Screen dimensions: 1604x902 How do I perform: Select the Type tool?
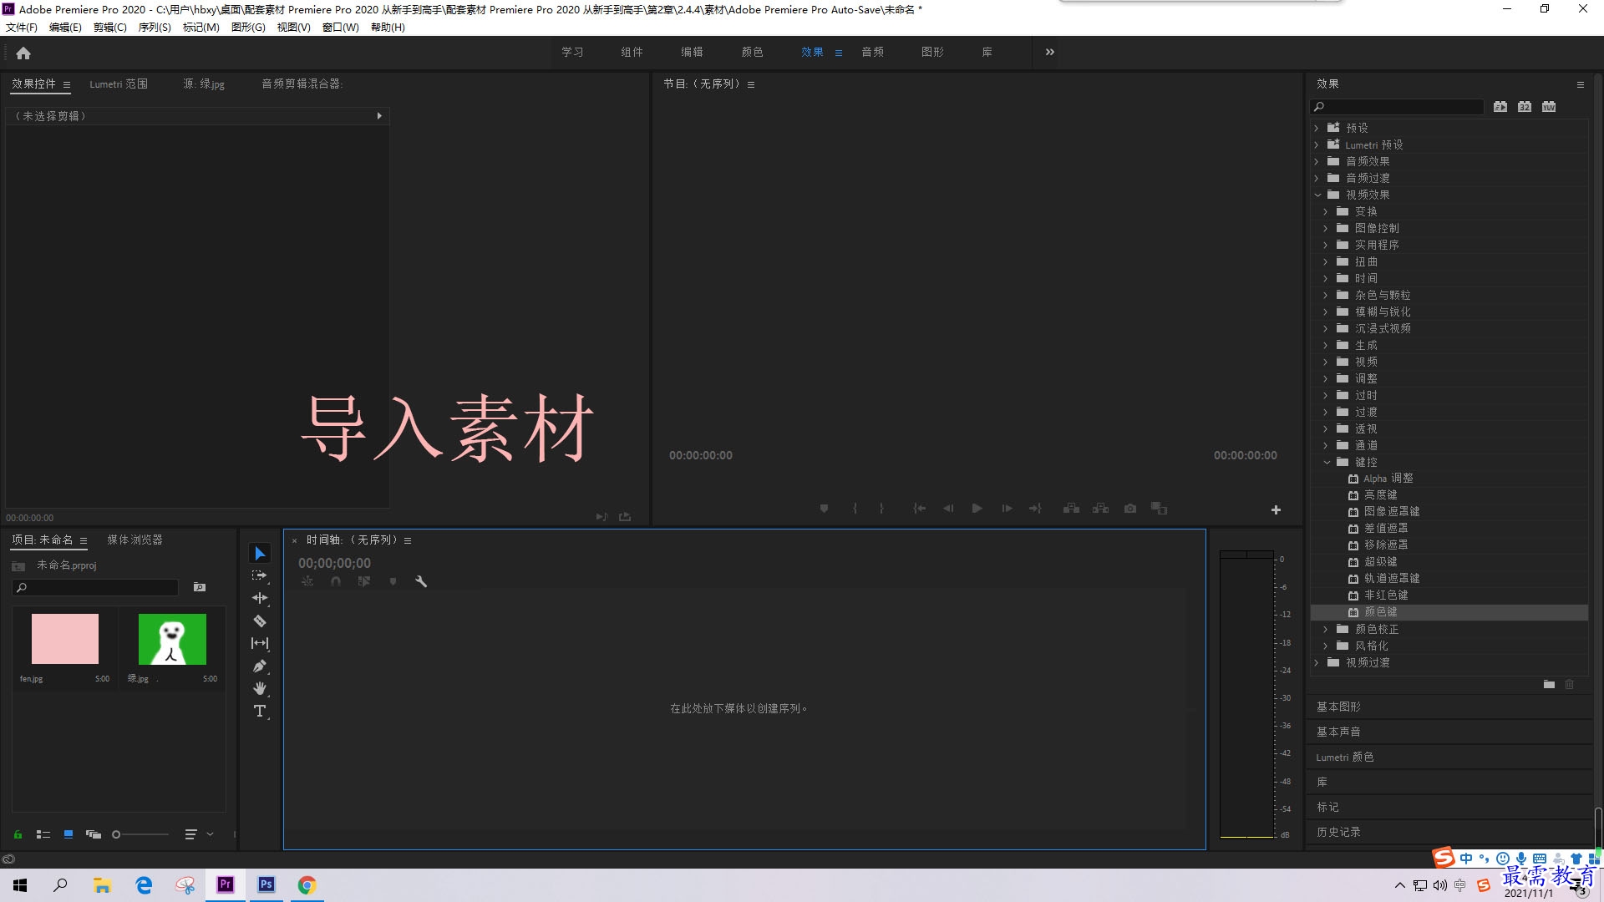click(x=260, y=711)
